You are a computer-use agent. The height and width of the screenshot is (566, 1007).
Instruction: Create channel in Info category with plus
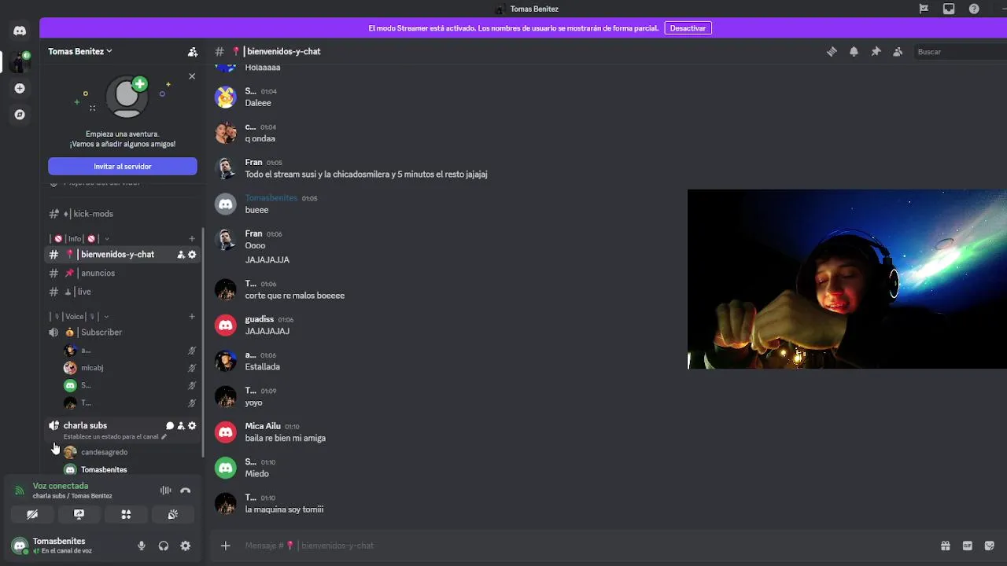(x=192, y=238)
